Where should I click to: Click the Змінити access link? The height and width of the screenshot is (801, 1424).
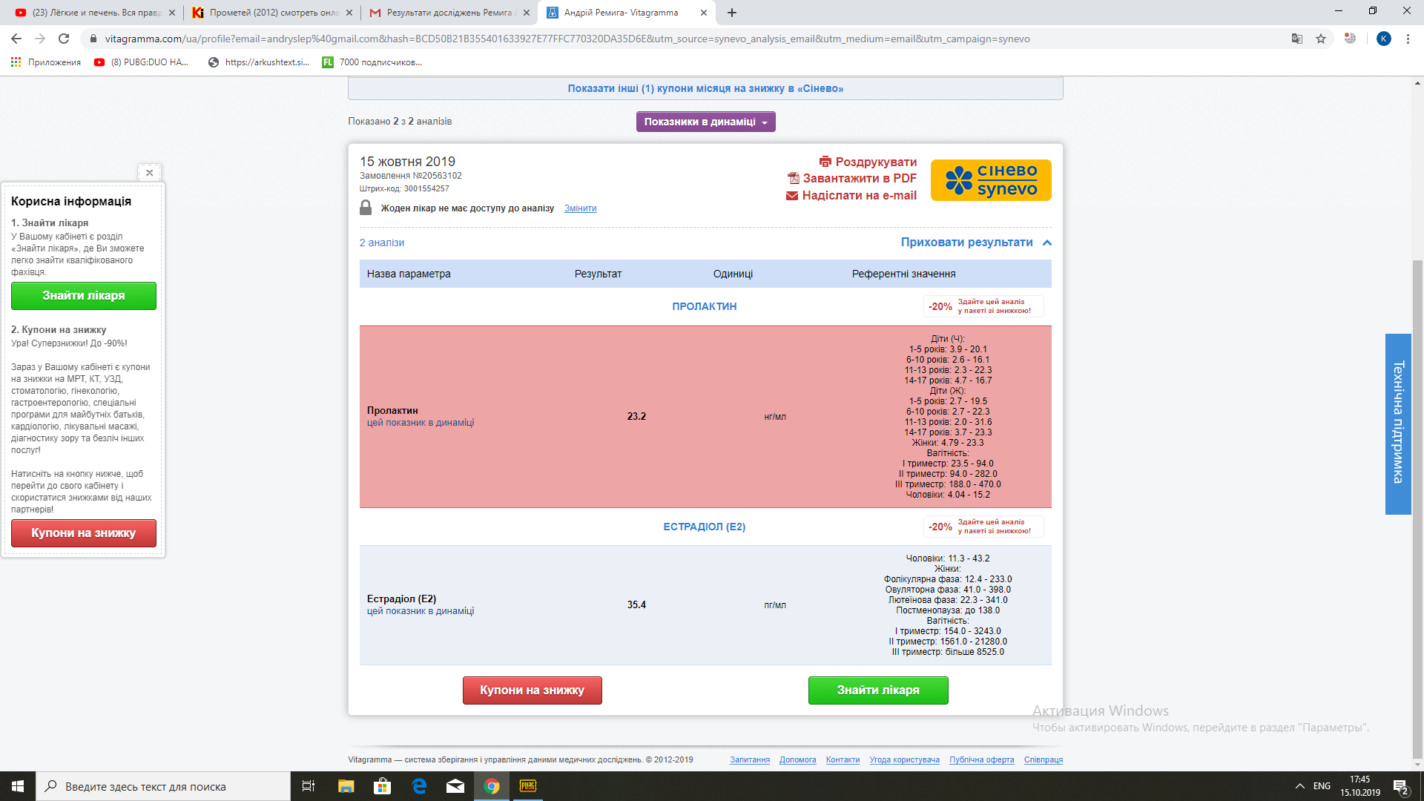(580, 208)
